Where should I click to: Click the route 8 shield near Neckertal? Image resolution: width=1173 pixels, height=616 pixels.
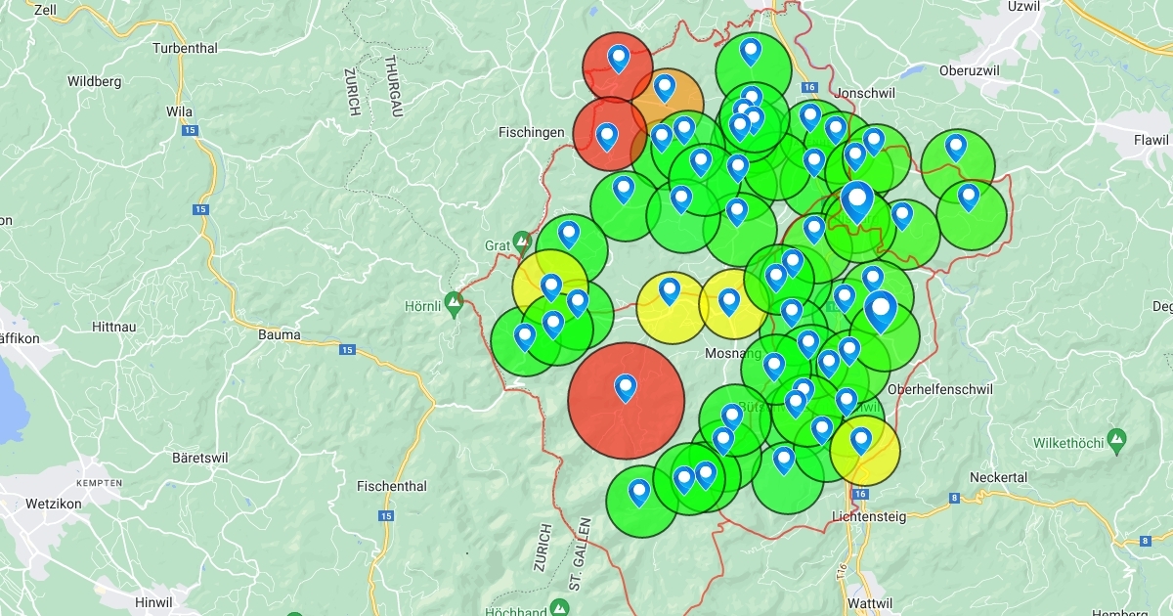(953, 499)
